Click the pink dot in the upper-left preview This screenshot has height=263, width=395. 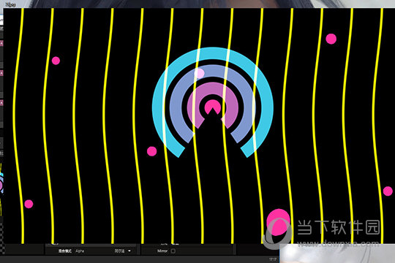click(56, 61)
